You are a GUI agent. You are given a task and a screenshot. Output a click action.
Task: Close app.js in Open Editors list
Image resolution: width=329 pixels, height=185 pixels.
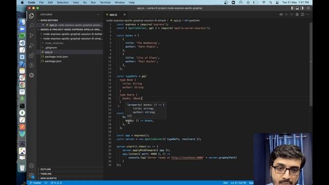point(43,25)
